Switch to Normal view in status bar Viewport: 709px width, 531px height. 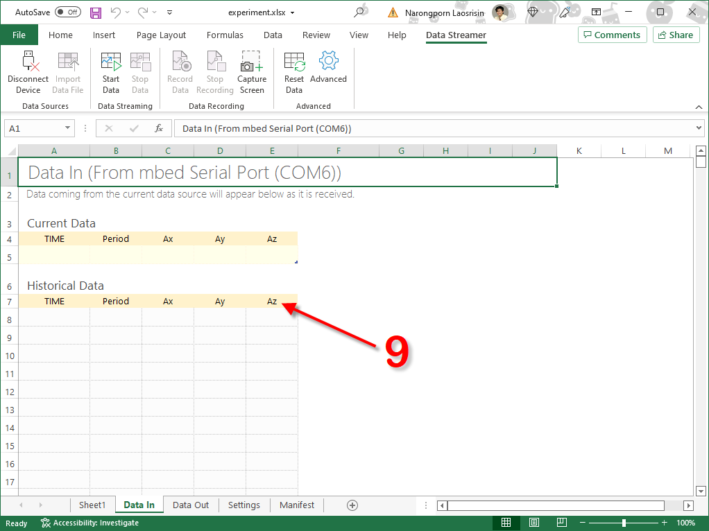point(506,523)
